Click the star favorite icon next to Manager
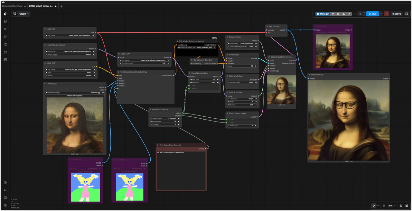The image size is (412, 211). [x=333, y=14]
